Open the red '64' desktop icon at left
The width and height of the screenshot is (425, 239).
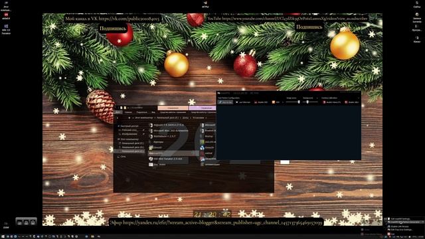[6, 16]
